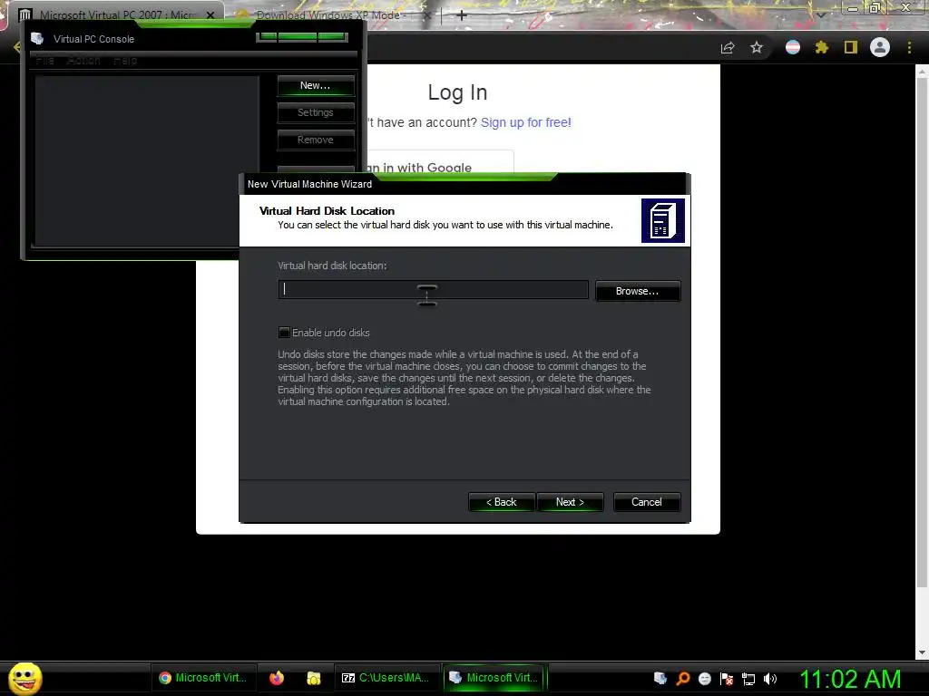Go Back in the wizard
Screen dimensions: 929x696
pyautogui.click(x=501, y=502)
